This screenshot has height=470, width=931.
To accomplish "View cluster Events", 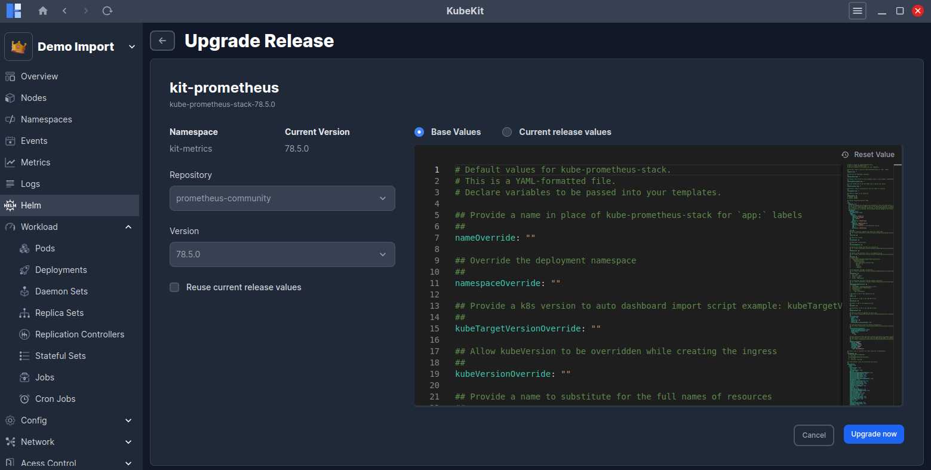I will tap(10, 140).
